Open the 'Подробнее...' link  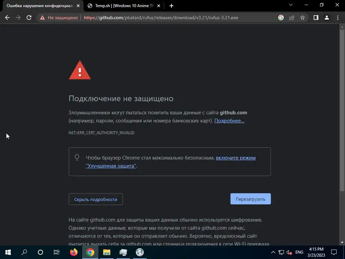(x=229, y=121)
